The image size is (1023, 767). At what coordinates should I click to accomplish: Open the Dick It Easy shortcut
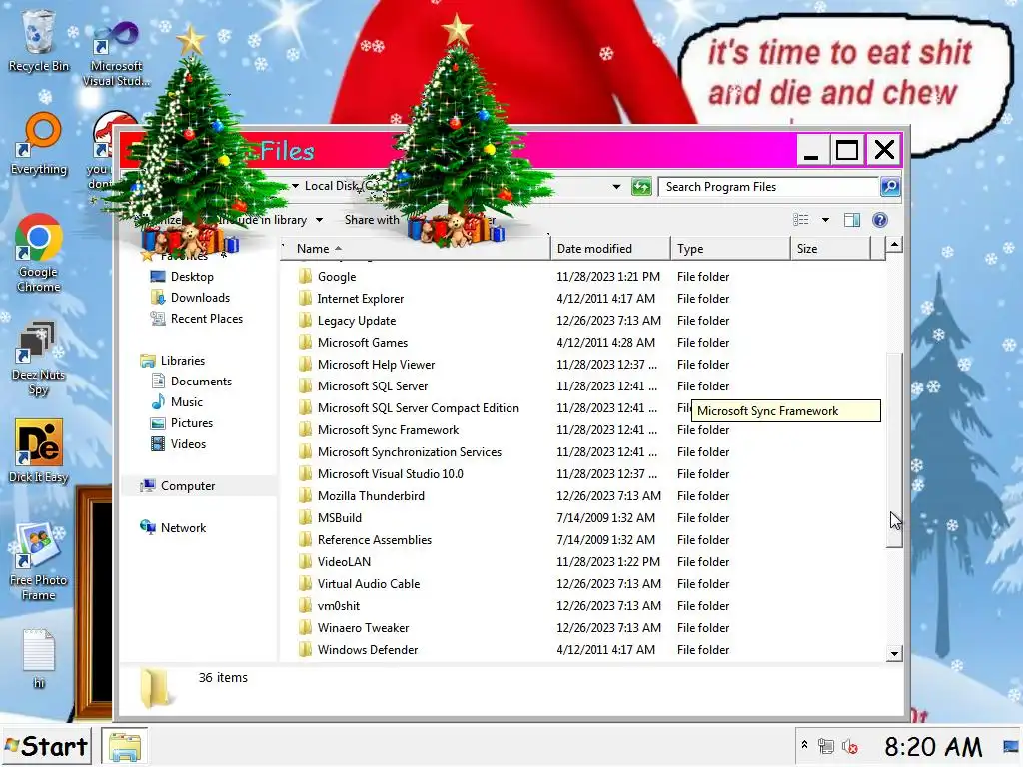tap(39, 450)
